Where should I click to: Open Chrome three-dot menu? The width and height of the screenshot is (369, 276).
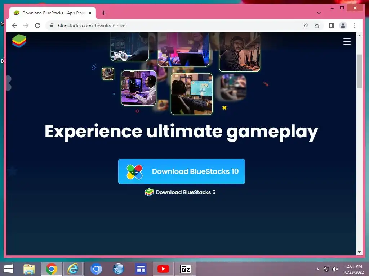(355, 26)
